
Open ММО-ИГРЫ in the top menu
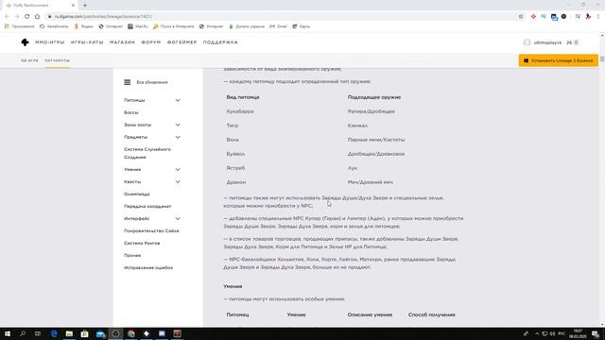(50, 42)
